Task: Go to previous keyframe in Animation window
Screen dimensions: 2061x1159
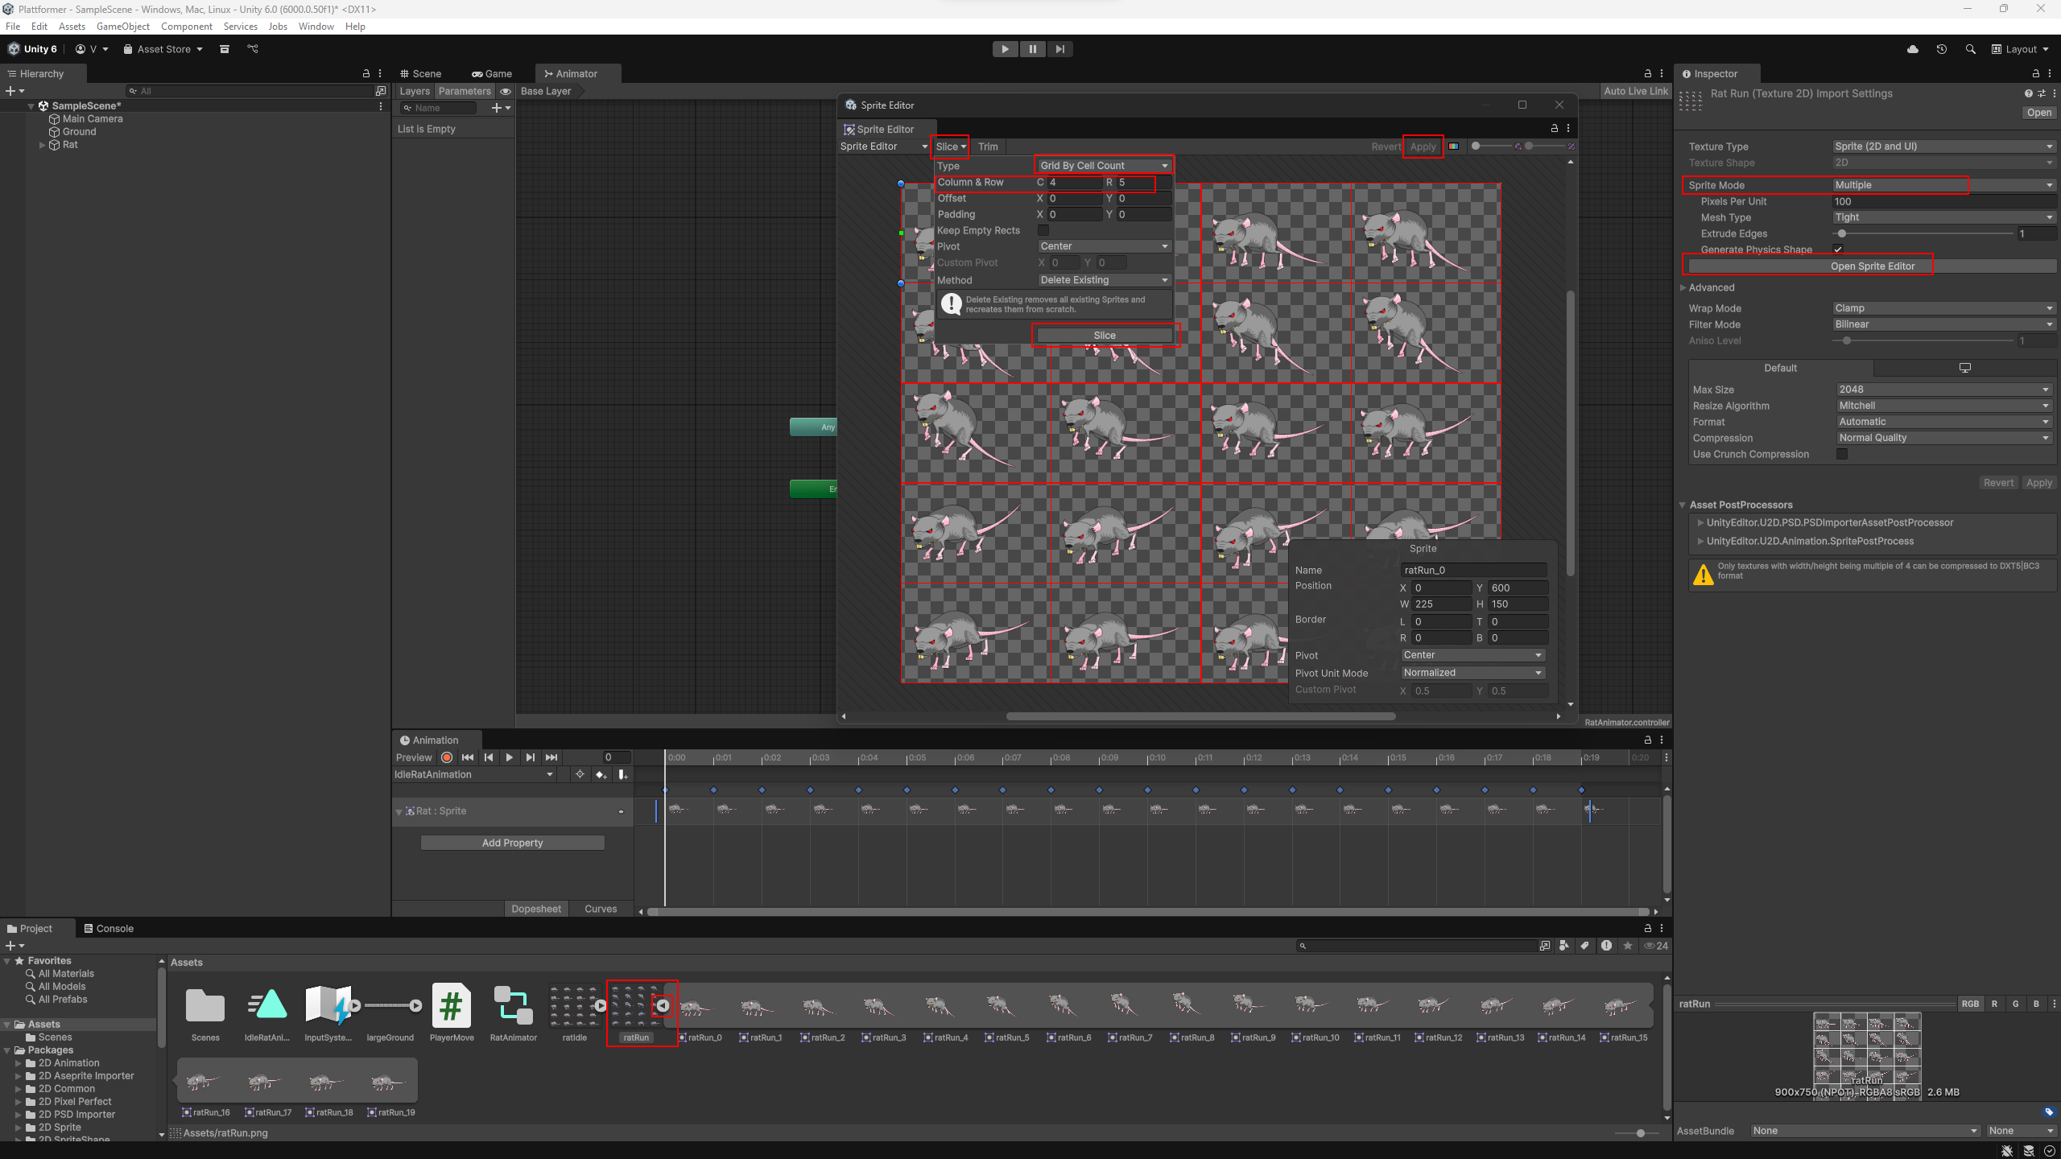Action: (x=489, y=757)
